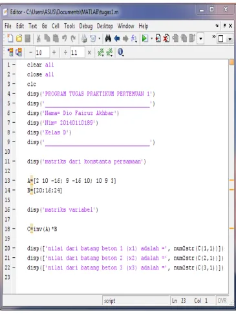Click the 'Ln 23' status entry
Viewport: 236px width, 314px height.
coord(178,300)
